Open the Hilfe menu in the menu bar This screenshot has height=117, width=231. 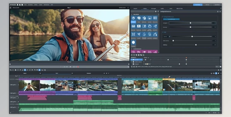[x=52, y=5]
